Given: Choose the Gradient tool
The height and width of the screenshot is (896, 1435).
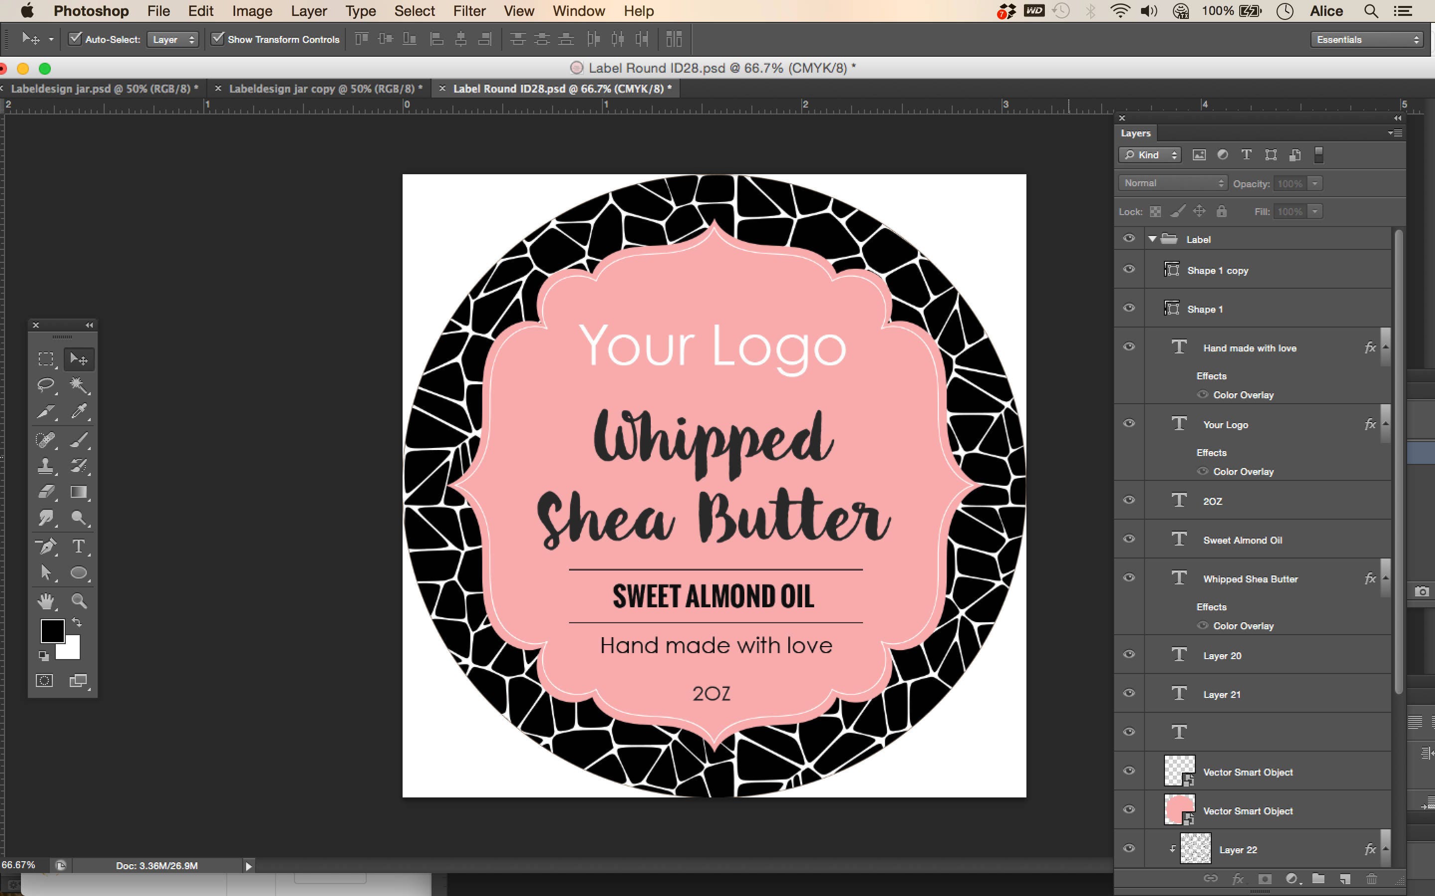Looking at the screenshot, I should pos(79,492).
